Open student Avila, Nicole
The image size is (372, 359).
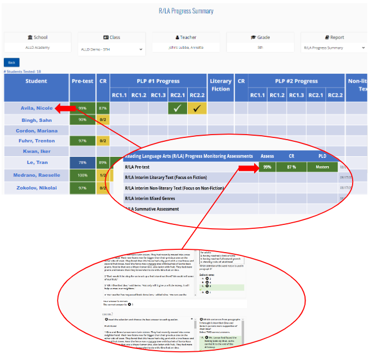tap(36, 108)
